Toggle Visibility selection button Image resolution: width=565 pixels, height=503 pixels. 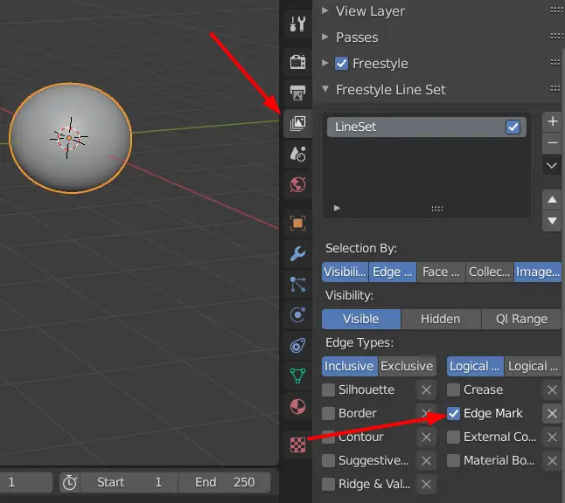[x=345, y=272]
